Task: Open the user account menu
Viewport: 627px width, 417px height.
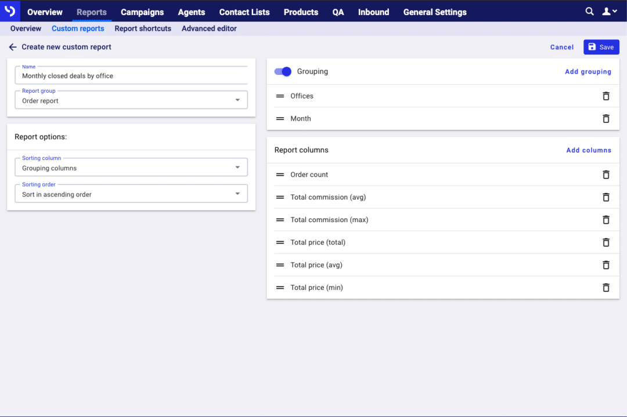Action: 610,11
